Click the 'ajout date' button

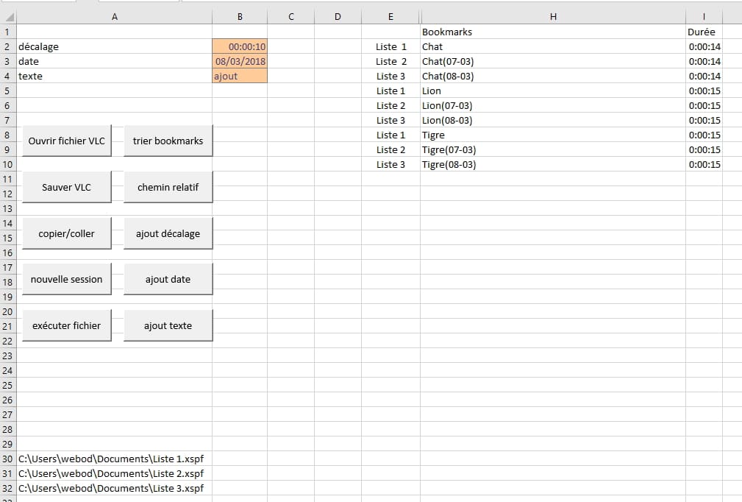[168, 279]
